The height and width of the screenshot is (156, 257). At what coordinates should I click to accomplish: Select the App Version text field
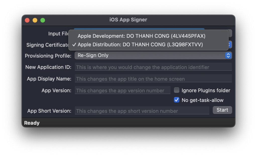pos(122,91)
